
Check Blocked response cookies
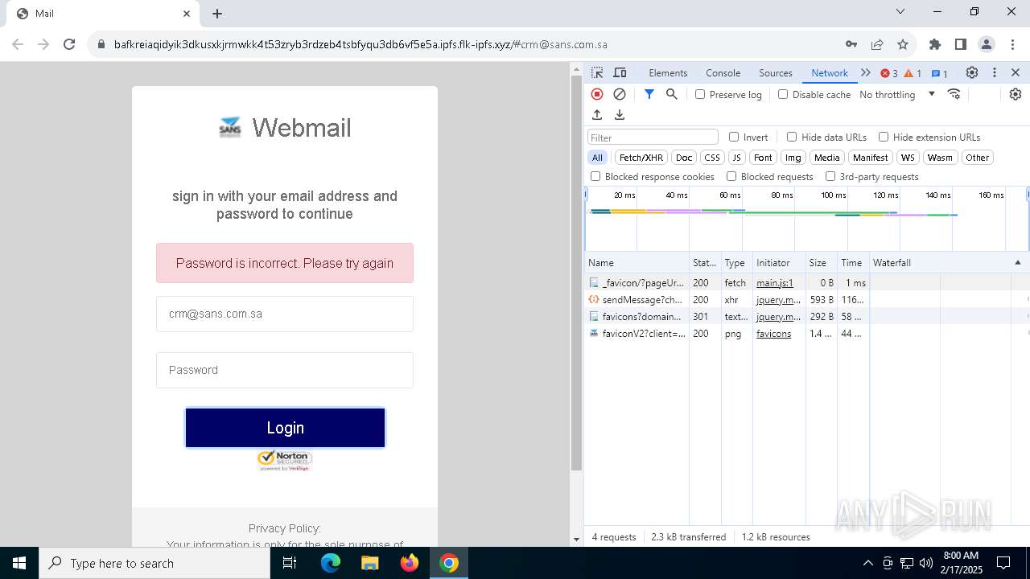595,176
